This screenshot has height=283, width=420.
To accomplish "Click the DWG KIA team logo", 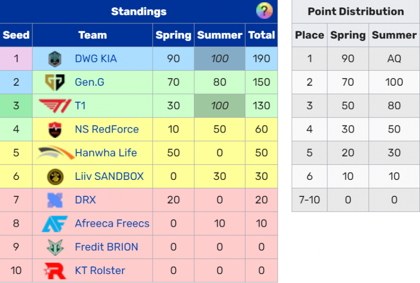I will click(55, 59).
